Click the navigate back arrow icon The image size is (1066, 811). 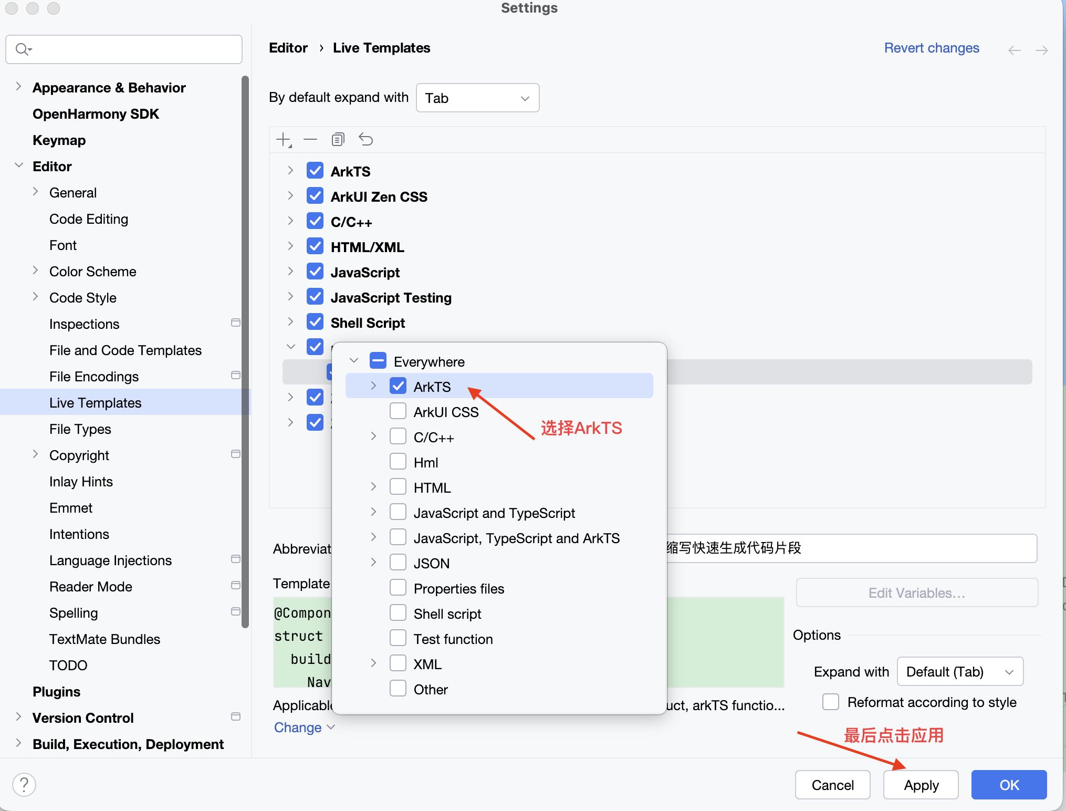1014,50
